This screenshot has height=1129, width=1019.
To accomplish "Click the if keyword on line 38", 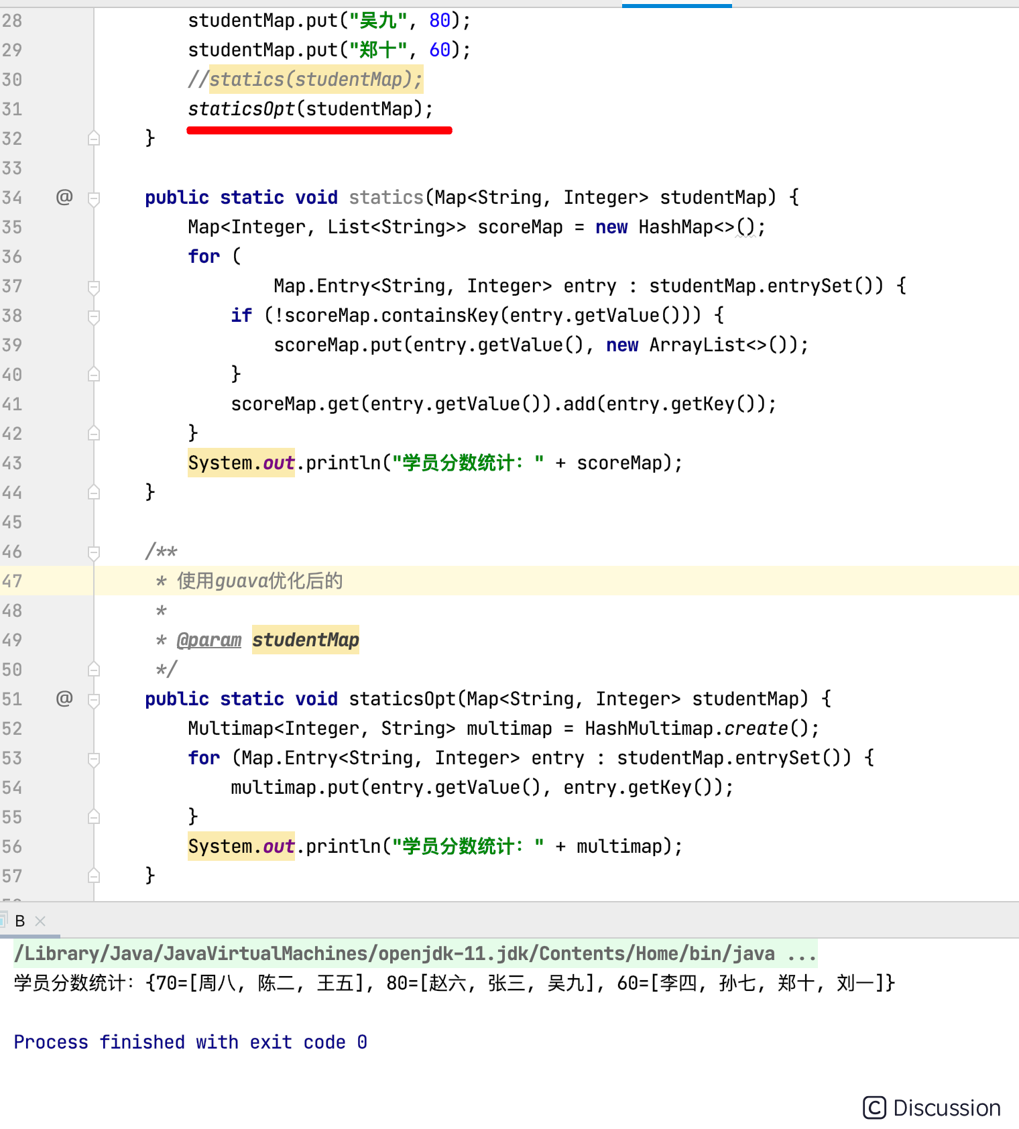I will click(241, 315).
